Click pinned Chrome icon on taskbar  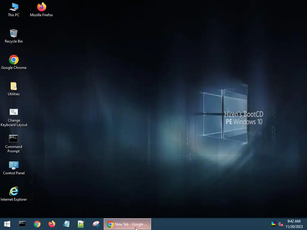[37, 224]
